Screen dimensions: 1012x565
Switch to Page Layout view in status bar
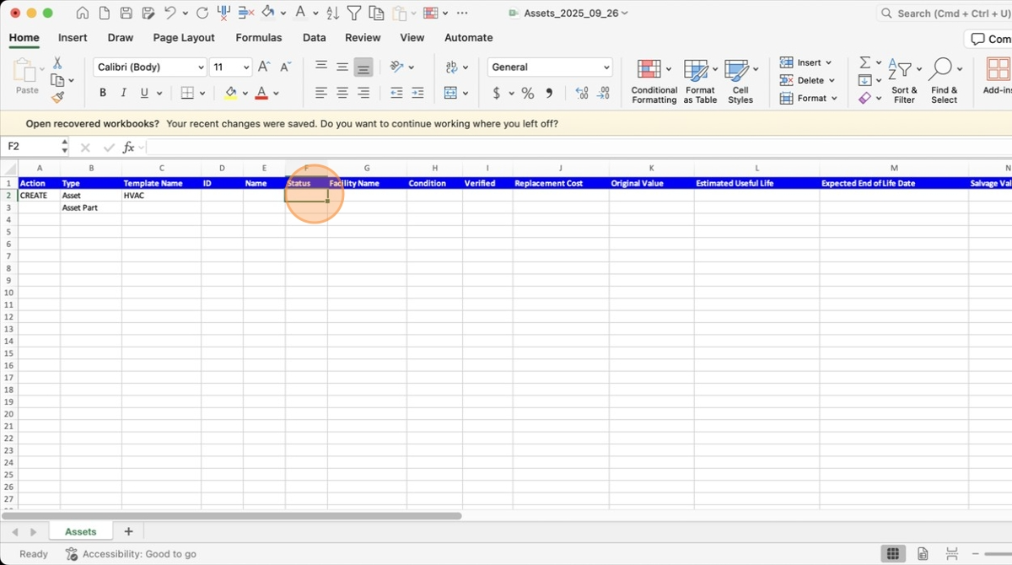click(x=923, y=554)
